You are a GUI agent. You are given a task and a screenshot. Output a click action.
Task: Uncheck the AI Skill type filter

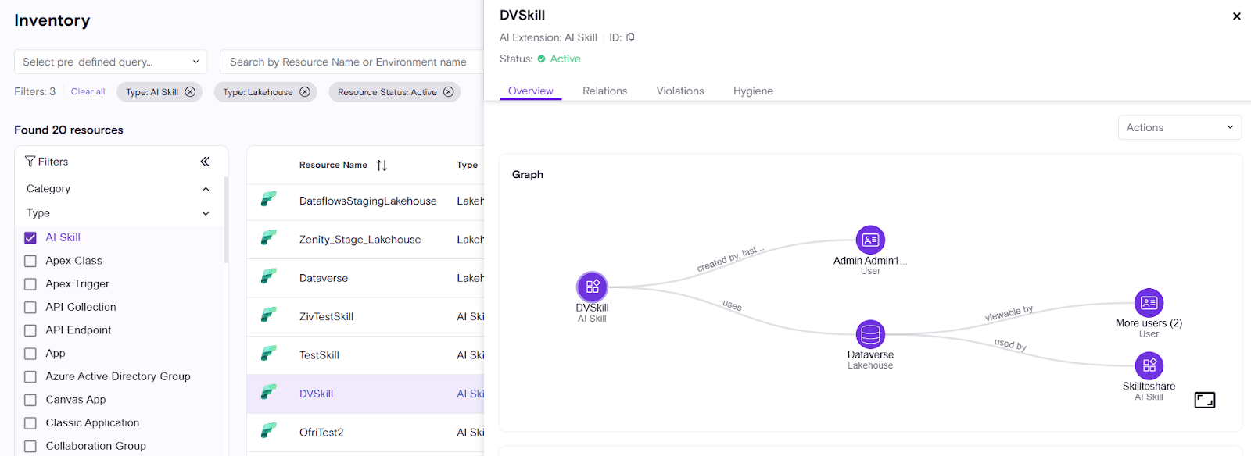30,238
